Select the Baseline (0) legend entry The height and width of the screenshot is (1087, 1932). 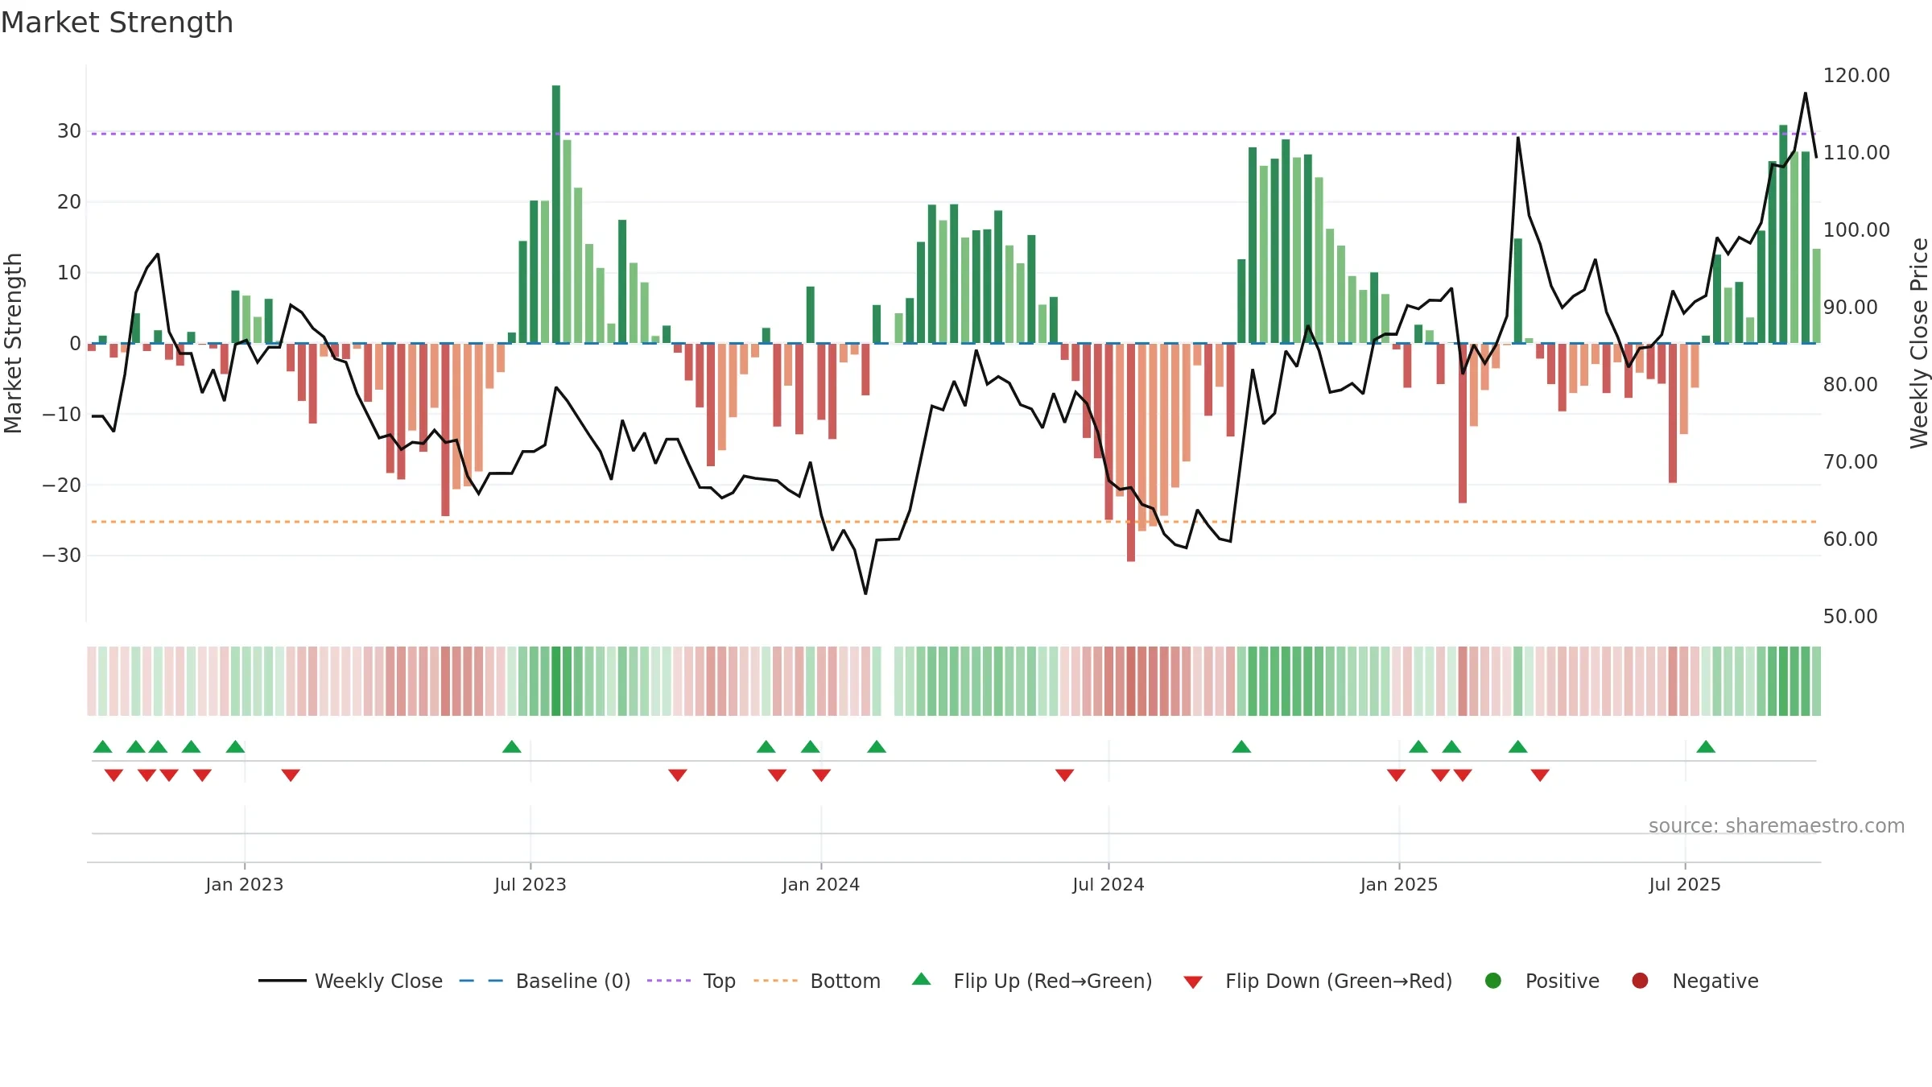(545, 981)
